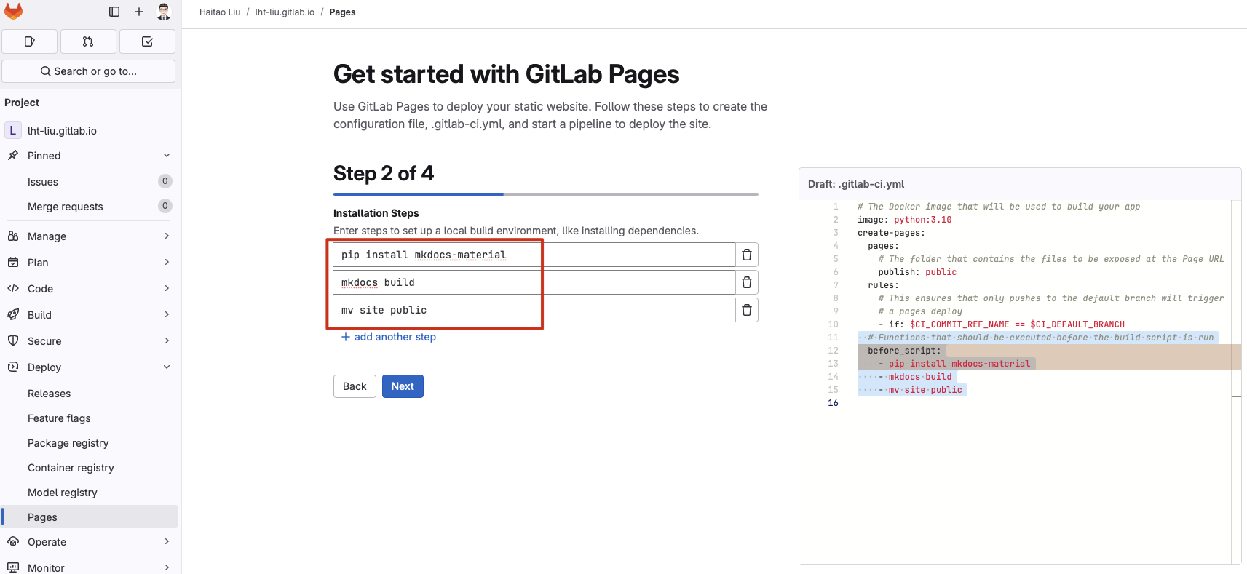Toggle the sidebar collapse icon
Viewport: 1247px width, 574px height.
tap(114, 12)
